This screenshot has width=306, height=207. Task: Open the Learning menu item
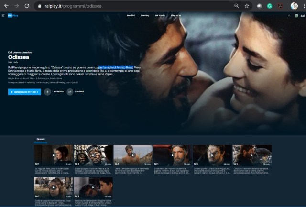[x=144, y=15]
